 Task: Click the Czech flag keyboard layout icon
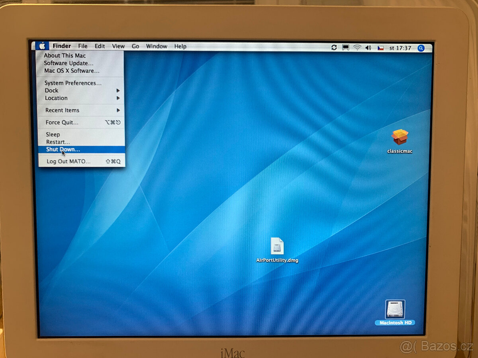click(x=381, y=48)
